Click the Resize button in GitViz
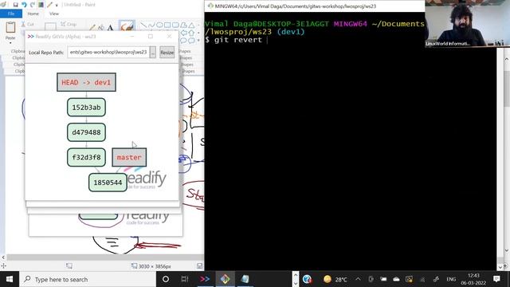The width and height of the screenshot is (510, 287). click(x=167, y=53)
